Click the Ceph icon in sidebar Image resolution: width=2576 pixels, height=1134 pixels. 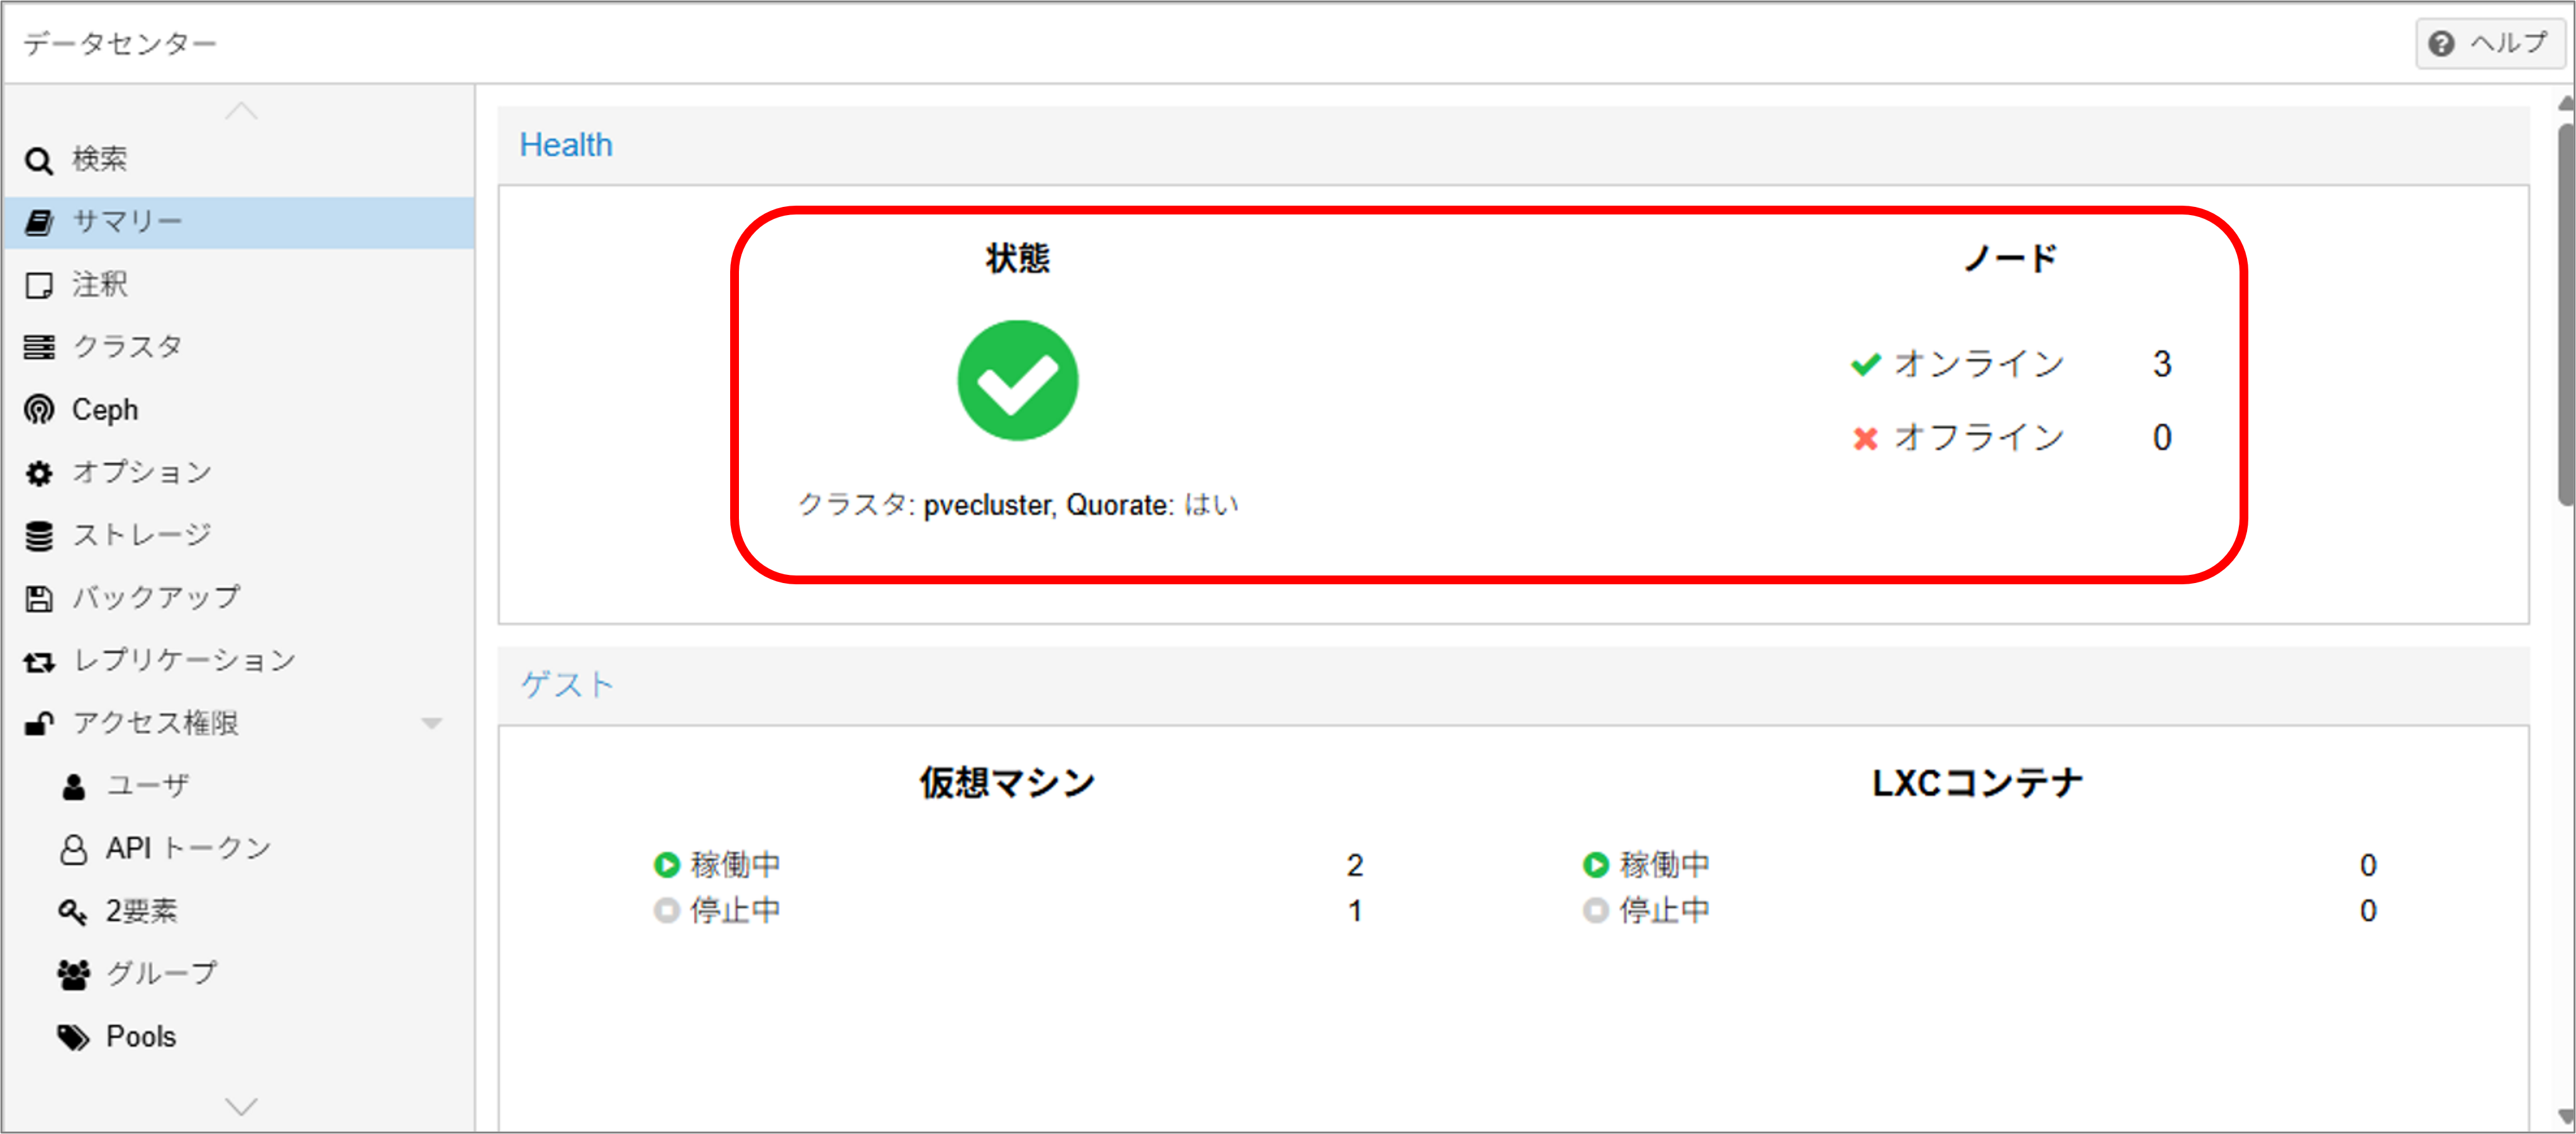coord(38,410)
